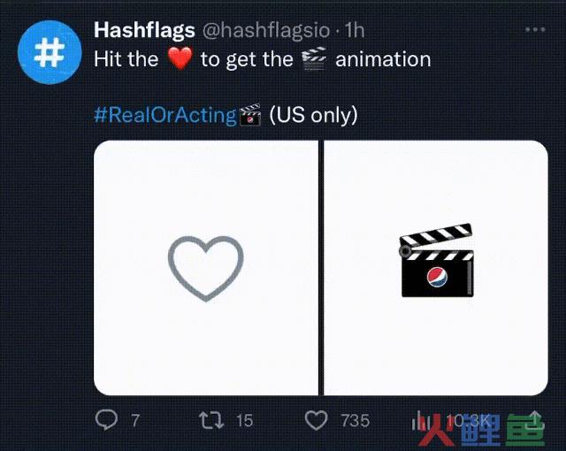Click the clapperboard hashflag beside #RealOrActing

[250, 115]
